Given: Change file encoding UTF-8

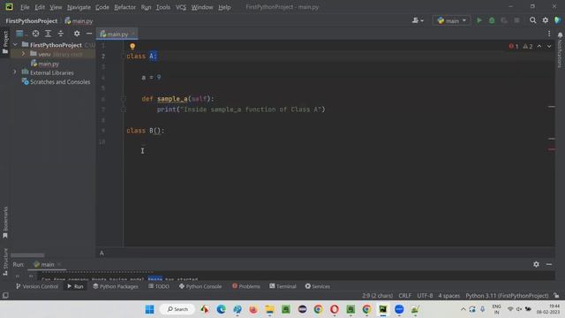Looking at the screenshot, I should [x=425, y=296].
